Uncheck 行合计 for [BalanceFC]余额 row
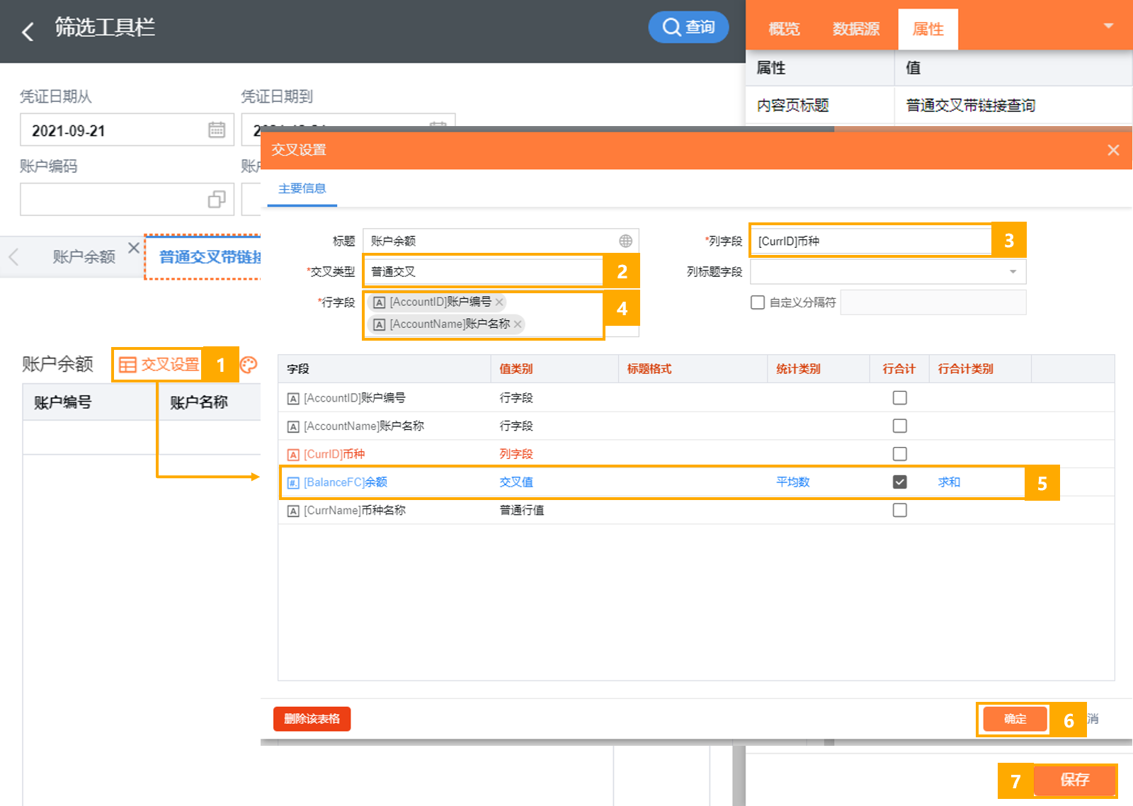The image size is (1133, 806). coord(900,482)
